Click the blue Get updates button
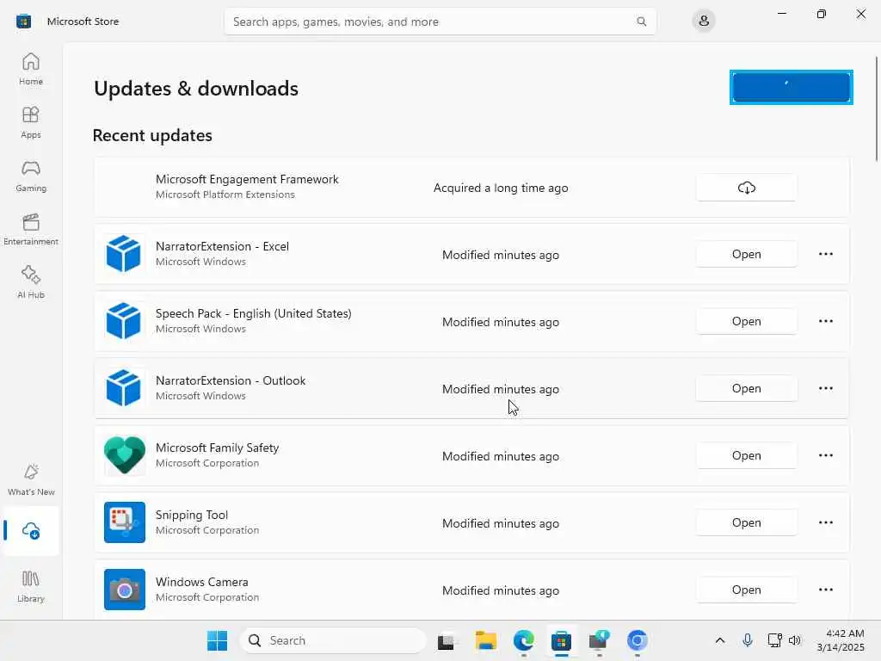The width and height of the screenshot is (881, 661). [792, 87]
